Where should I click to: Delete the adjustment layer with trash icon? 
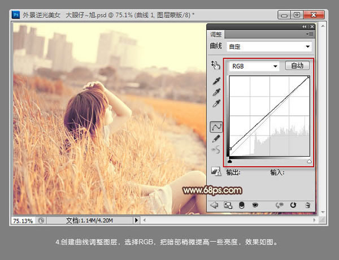click(307, 205)
